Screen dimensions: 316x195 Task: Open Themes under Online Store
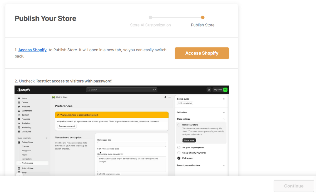click(25, 146)
